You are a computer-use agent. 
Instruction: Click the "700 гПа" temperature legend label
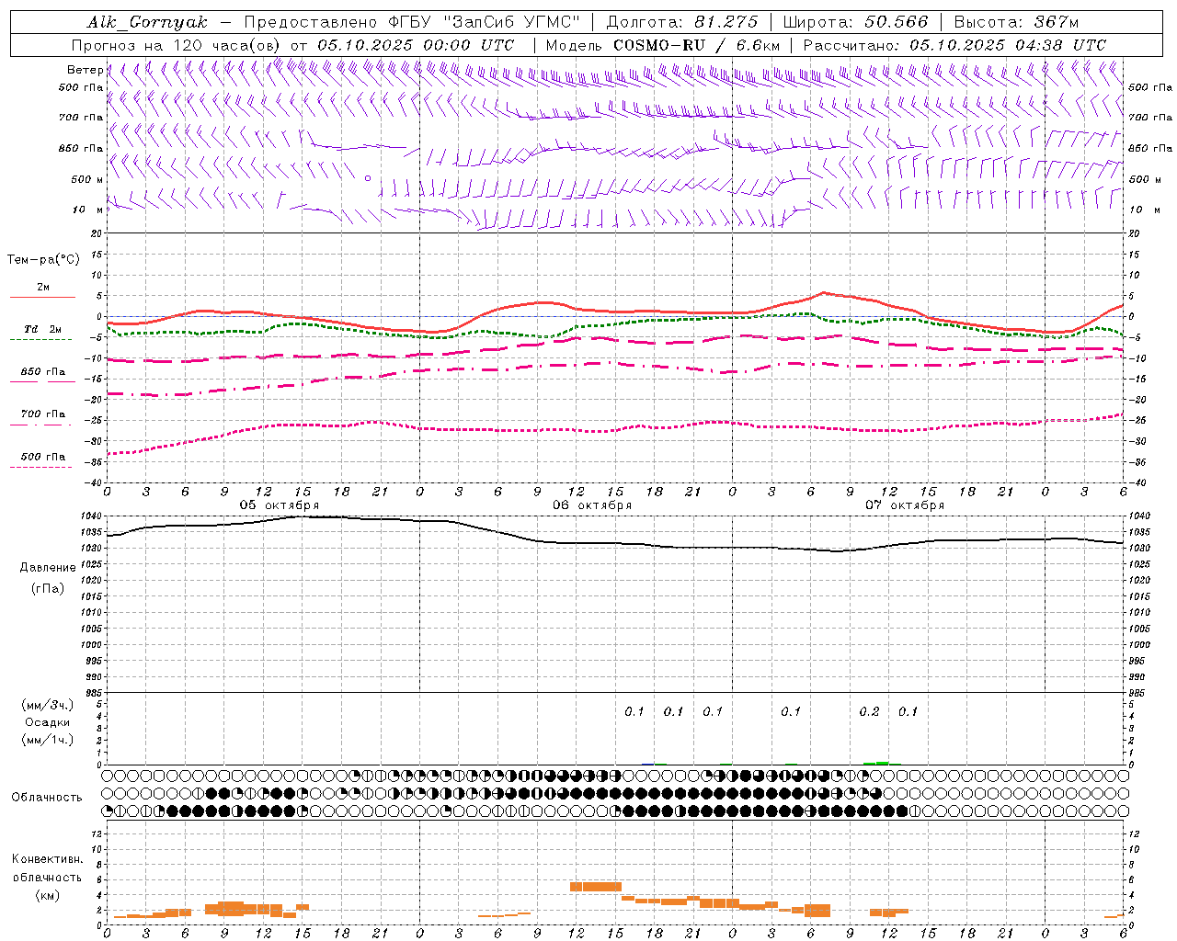[x=42, y=414]
